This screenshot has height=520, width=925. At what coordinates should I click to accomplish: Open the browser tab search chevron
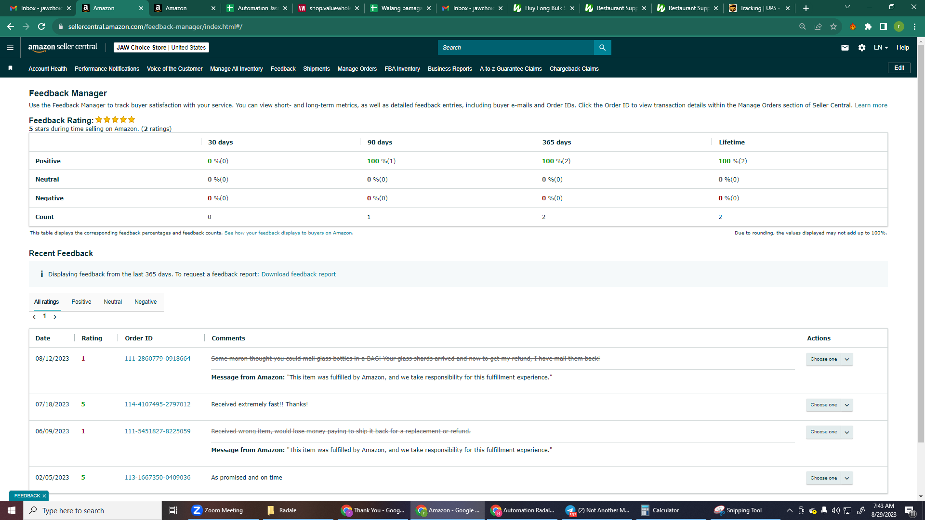point(847,7)
